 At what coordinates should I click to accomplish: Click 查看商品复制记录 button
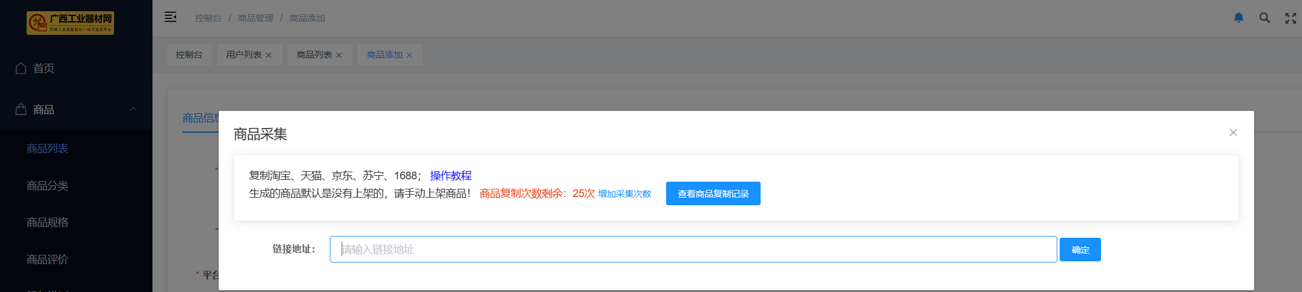[713, 193]
